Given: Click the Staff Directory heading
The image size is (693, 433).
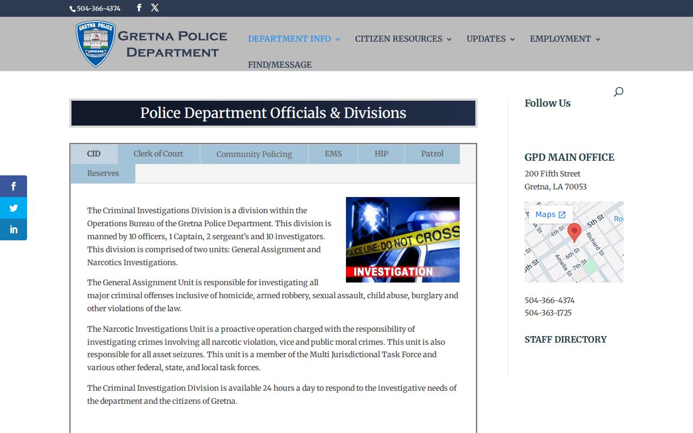Looking at the screenshot, I should [566, 339].
